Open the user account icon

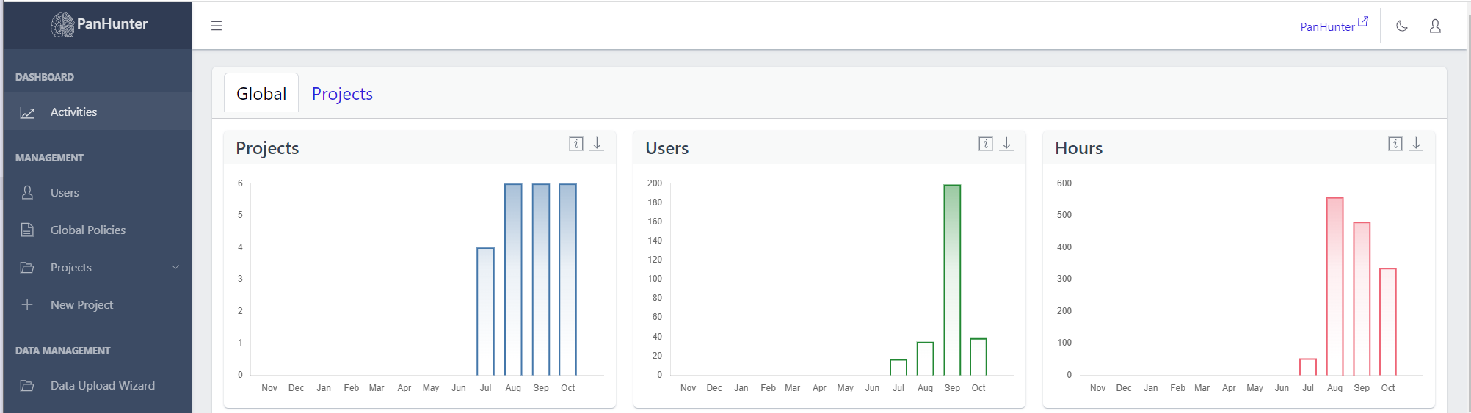pos(1434,26)
